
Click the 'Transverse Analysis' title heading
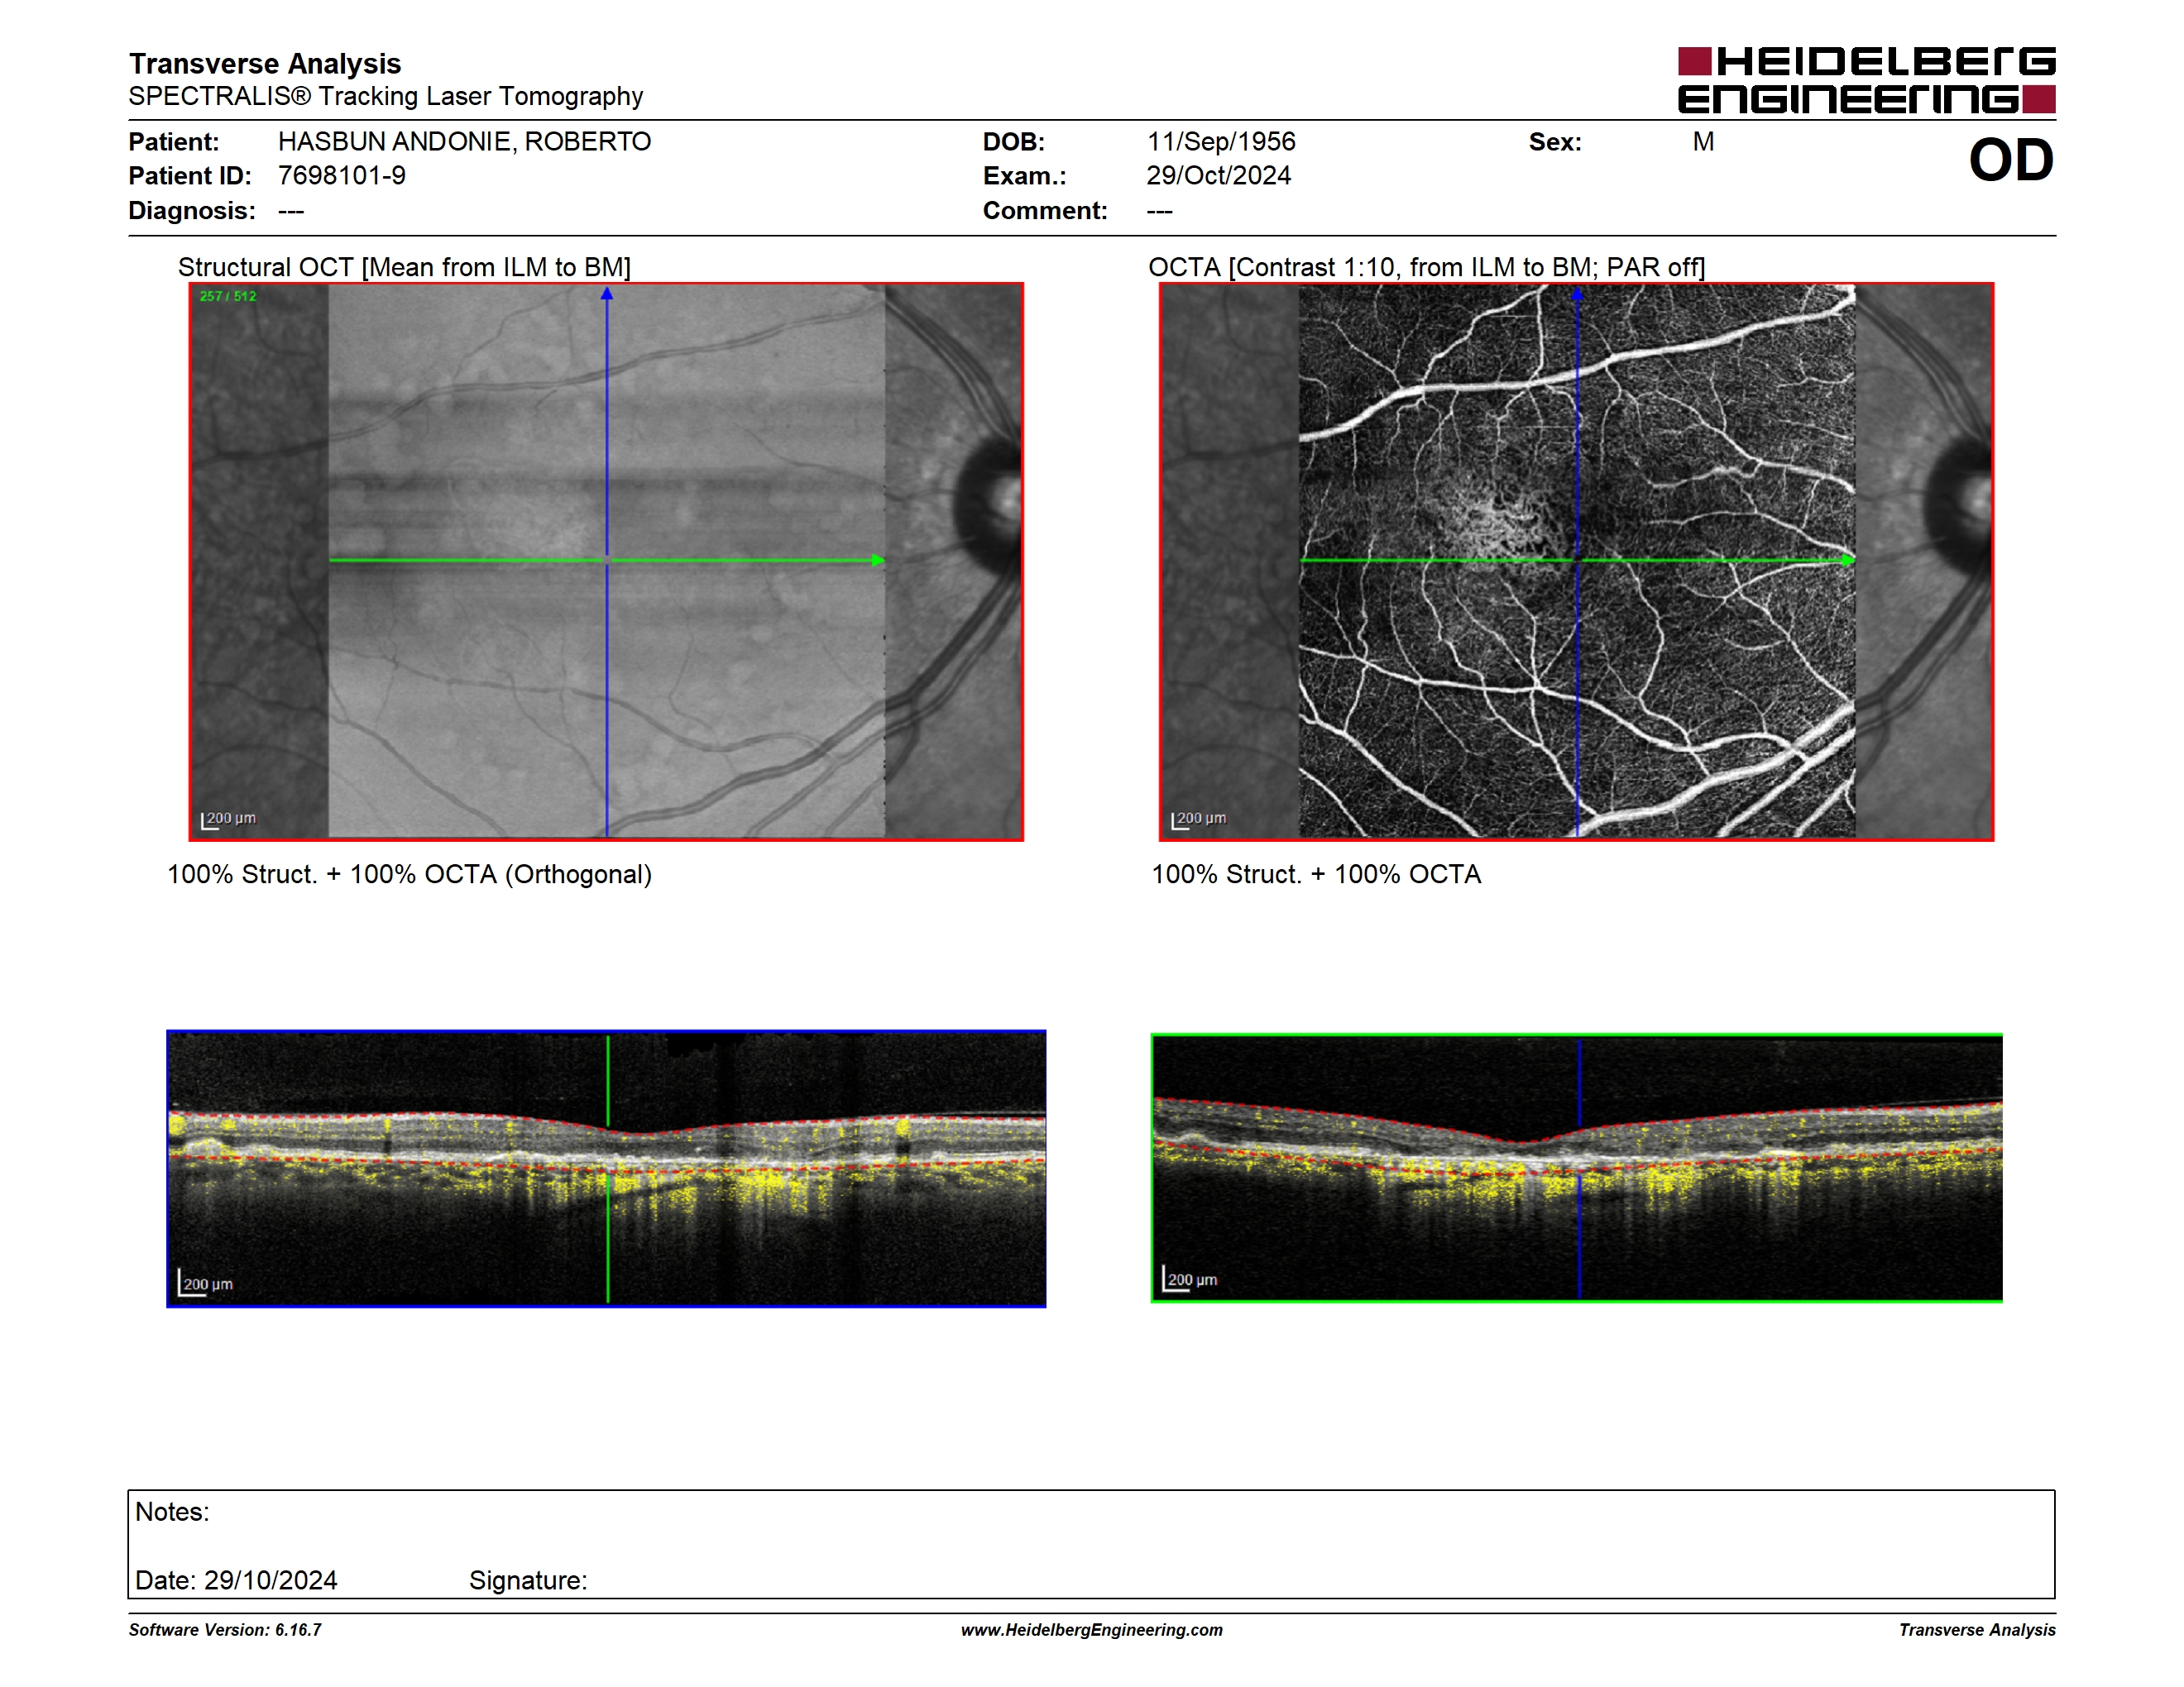coord(265,63)
